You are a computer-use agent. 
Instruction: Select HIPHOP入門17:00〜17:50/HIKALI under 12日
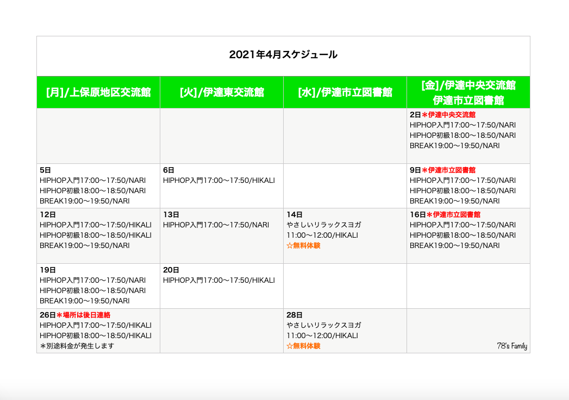tap(96, 225)
